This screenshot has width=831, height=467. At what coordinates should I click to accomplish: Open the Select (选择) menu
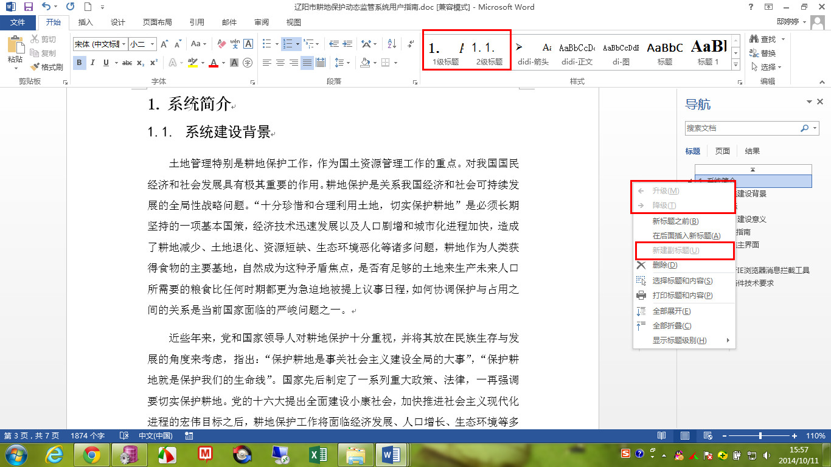click(766, 67)
